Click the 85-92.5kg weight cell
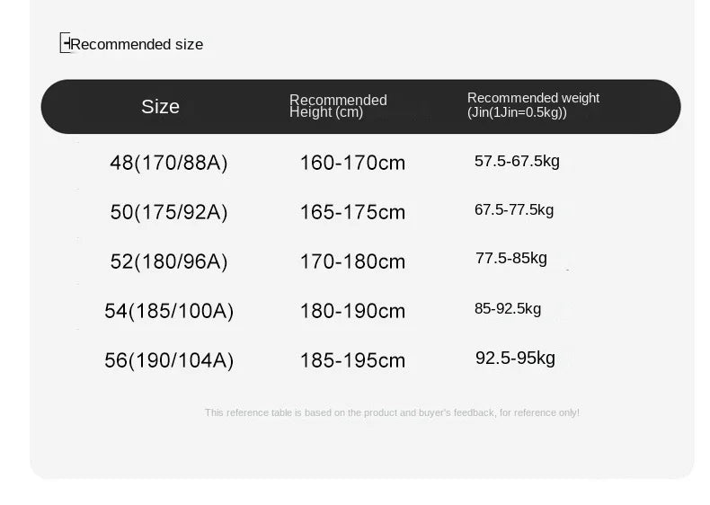Image resolution: width=710 pixels, height=505 pixels. 508,309
